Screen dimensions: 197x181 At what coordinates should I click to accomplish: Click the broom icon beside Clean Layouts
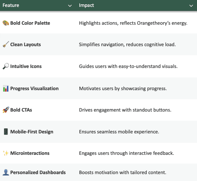pos(6,44)
